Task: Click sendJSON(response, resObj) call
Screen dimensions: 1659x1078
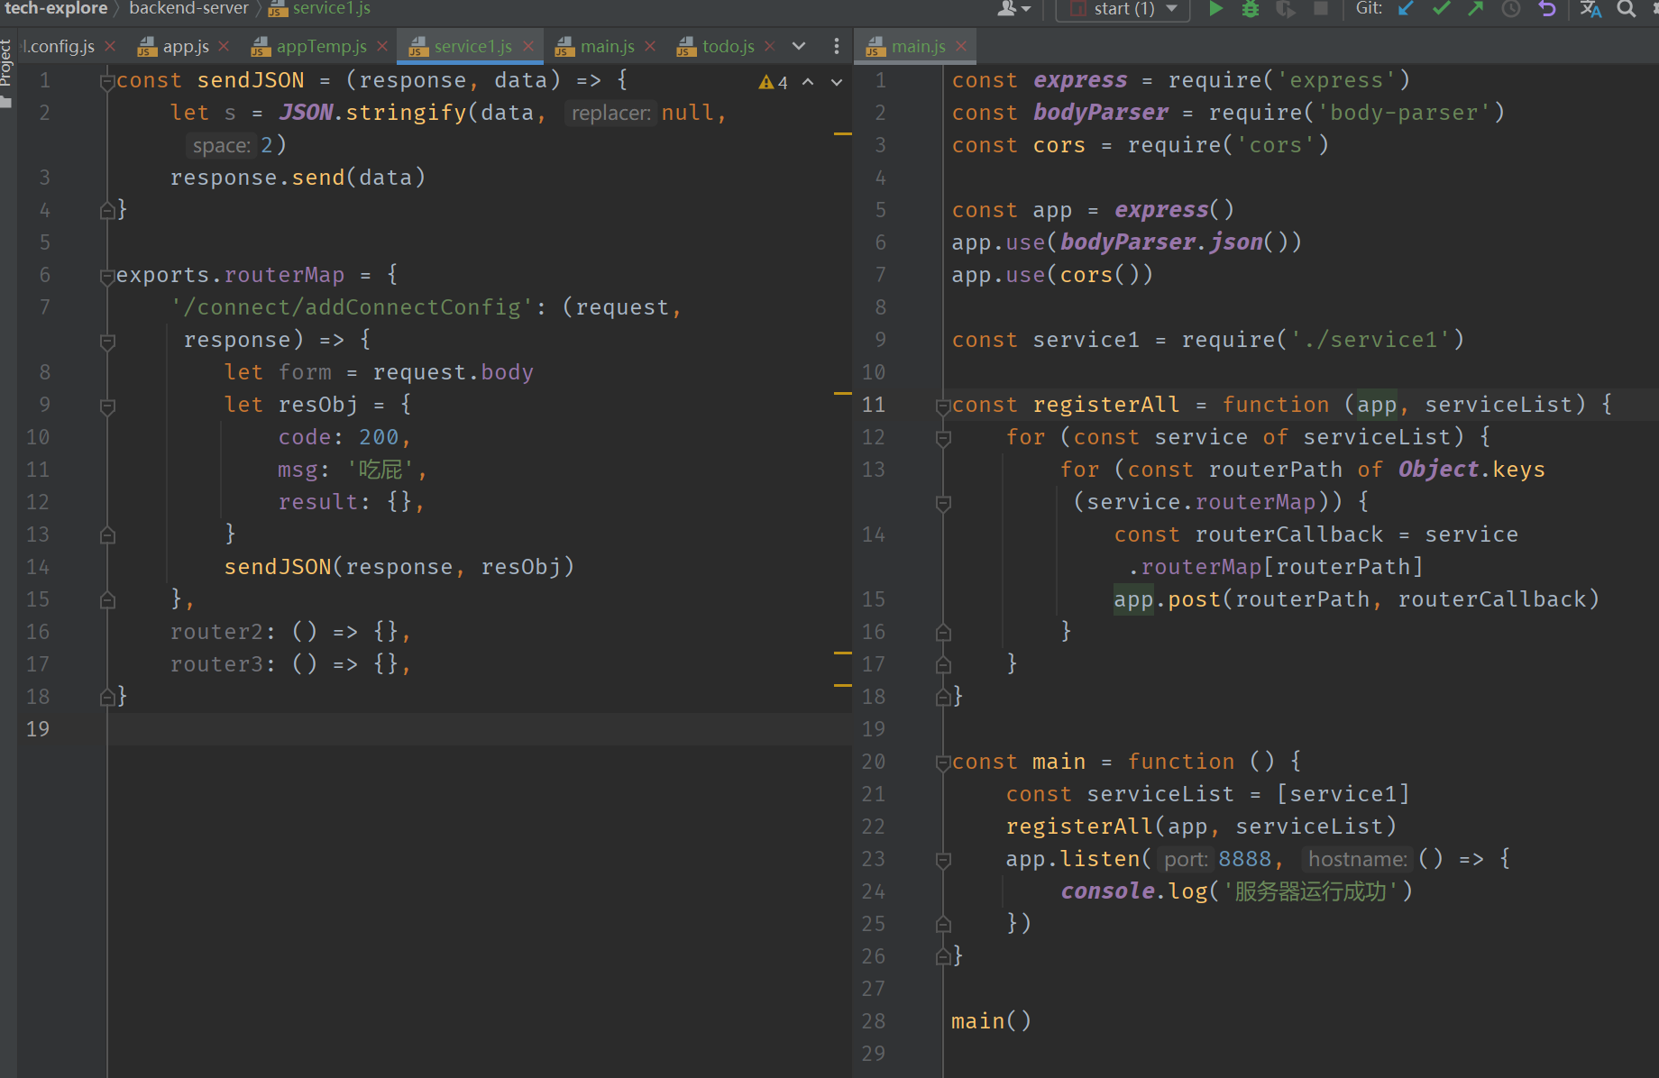Action: 399,567
